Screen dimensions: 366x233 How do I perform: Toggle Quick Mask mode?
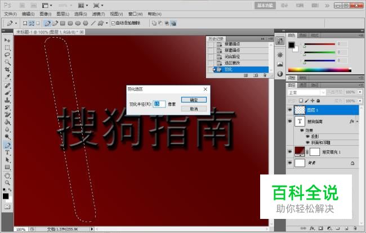(x=7, y=207)
